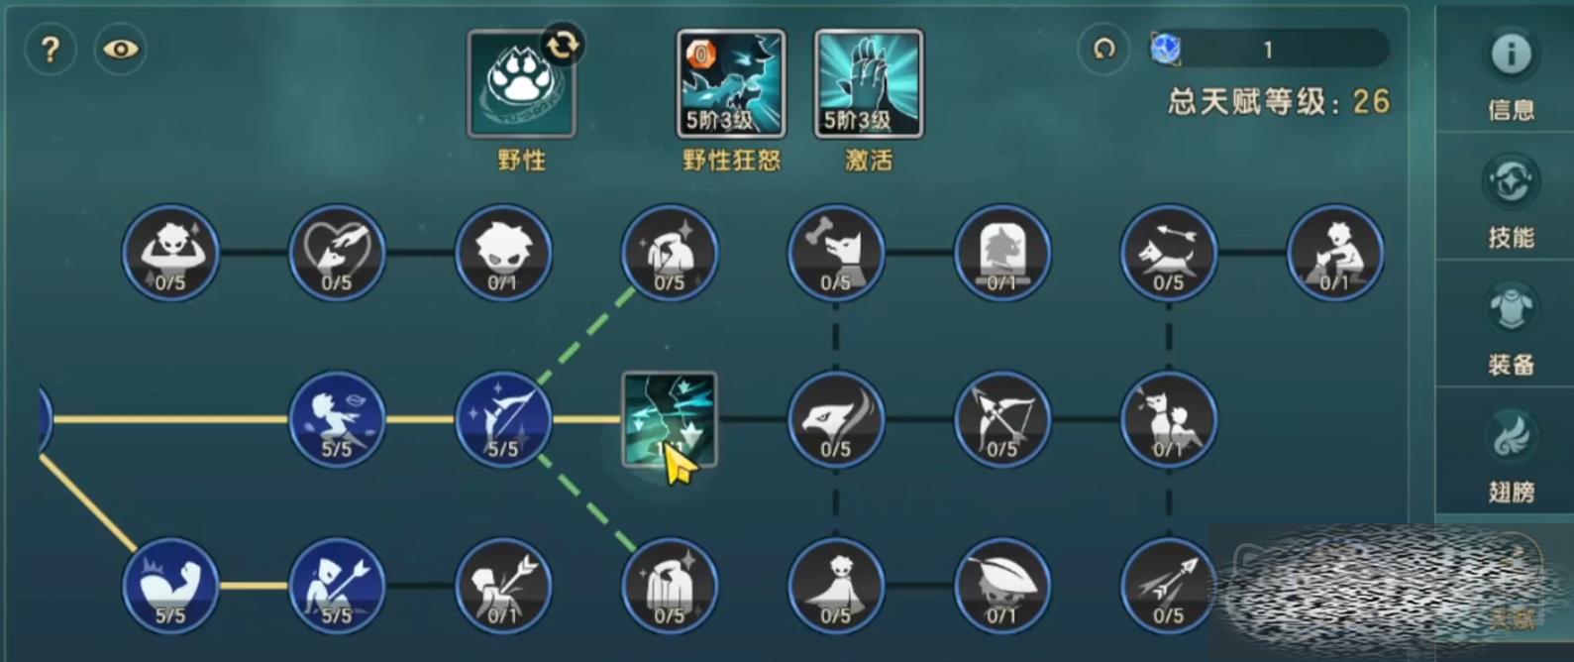Open the question mark help icon

pyautogui.click(x=50, y=49)
